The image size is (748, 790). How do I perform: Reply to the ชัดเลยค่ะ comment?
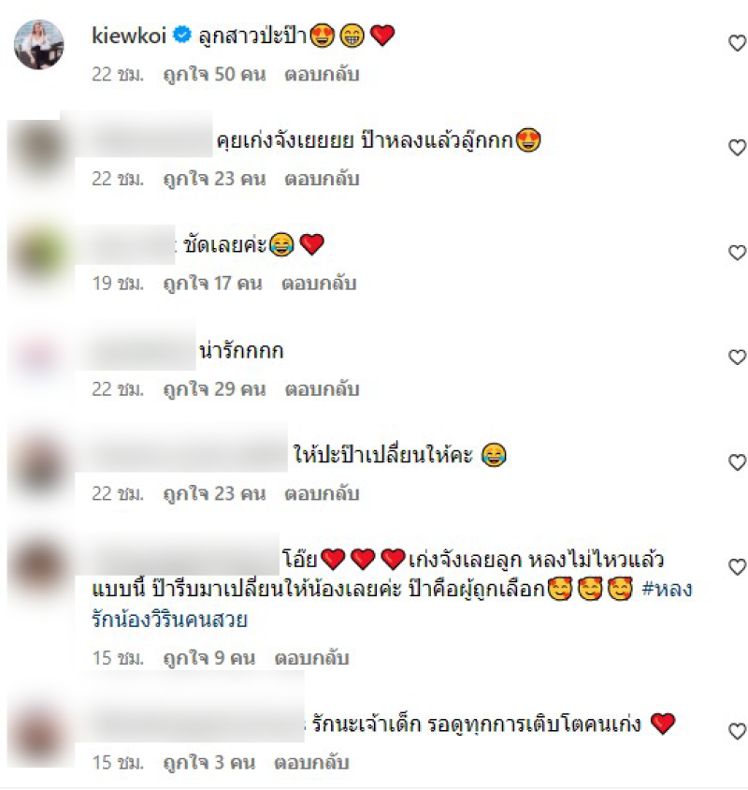point(319,284)
